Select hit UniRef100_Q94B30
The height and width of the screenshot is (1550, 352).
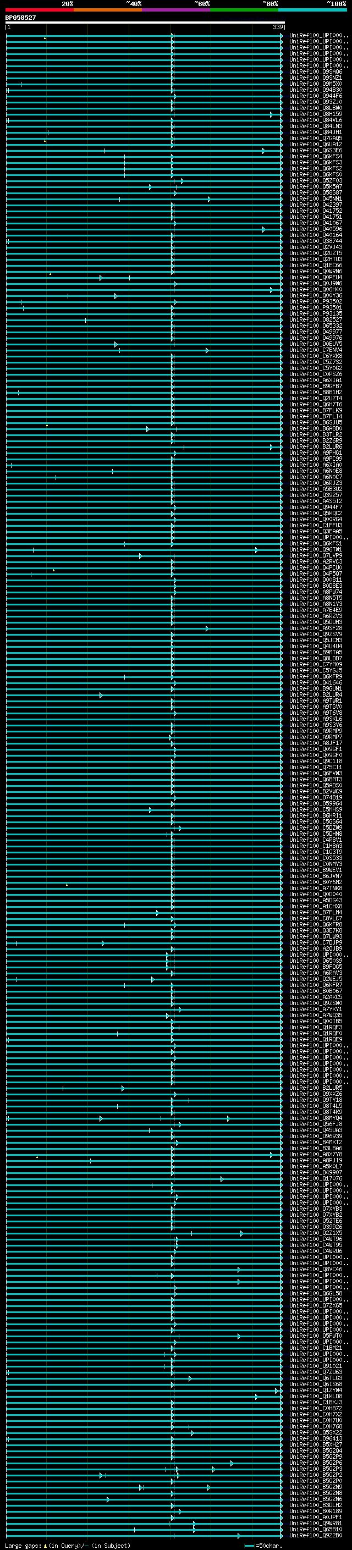[315, 90]
